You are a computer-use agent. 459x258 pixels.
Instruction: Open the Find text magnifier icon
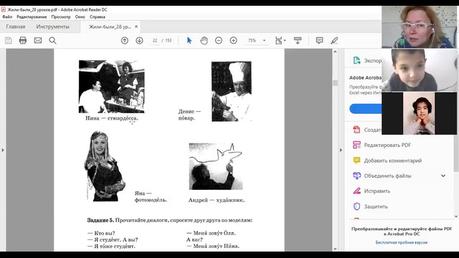tap(52, 40)
